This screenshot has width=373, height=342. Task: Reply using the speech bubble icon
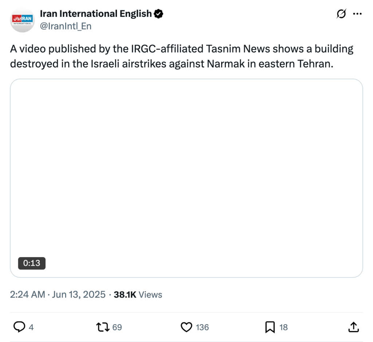click(19, 327)
